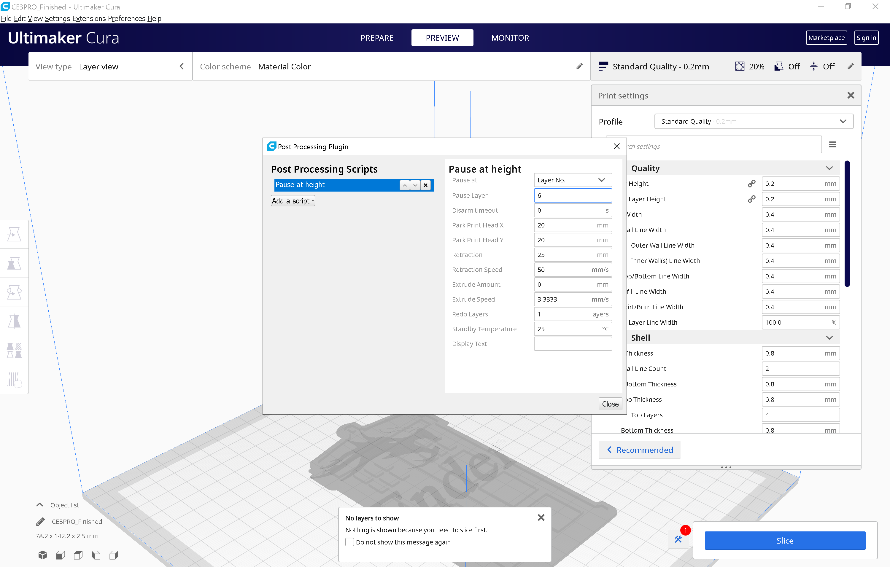The image size is (890, 567).
Task: Switch to the PREPARE tab
Action: [377, 38]
